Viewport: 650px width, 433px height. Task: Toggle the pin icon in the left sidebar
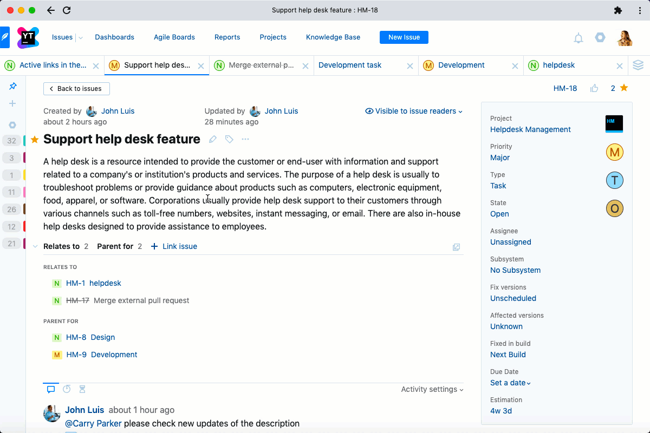click(x=13, y=86)
